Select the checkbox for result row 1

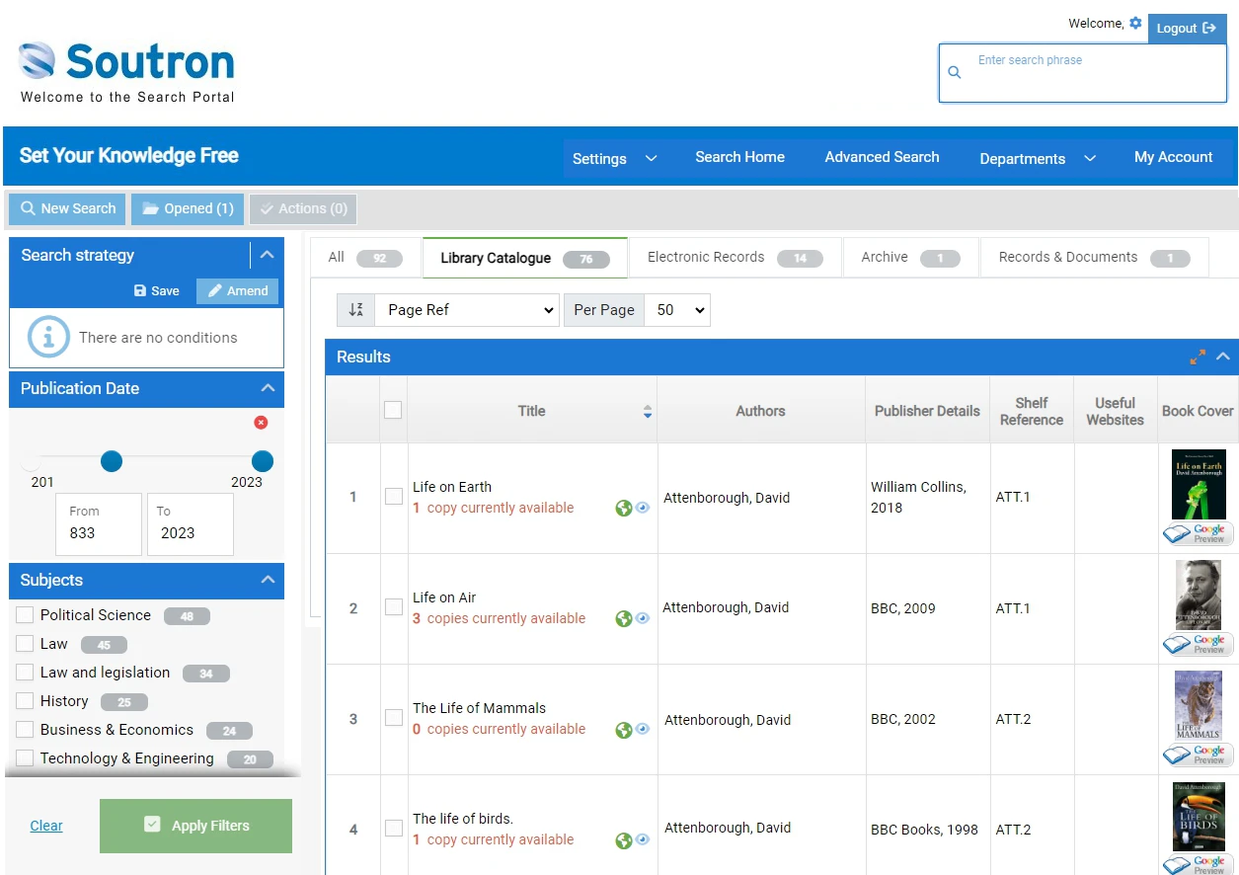coord(393,497)
